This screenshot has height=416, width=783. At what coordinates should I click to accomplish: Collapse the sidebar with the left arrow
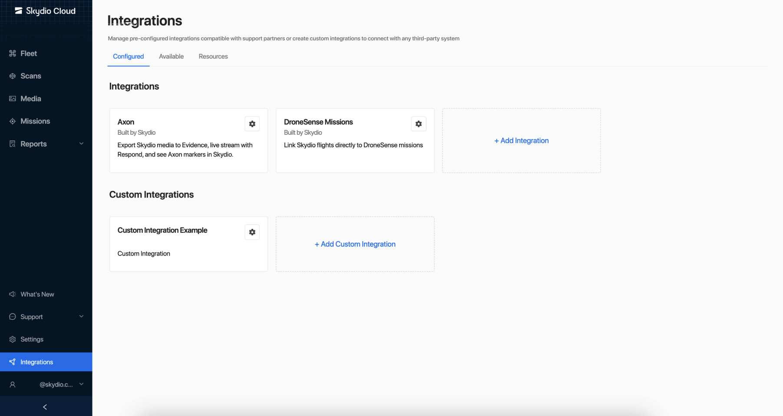point(45,407)
